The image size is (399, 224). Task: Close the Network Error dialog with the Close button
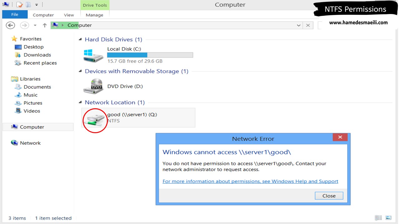329,196
